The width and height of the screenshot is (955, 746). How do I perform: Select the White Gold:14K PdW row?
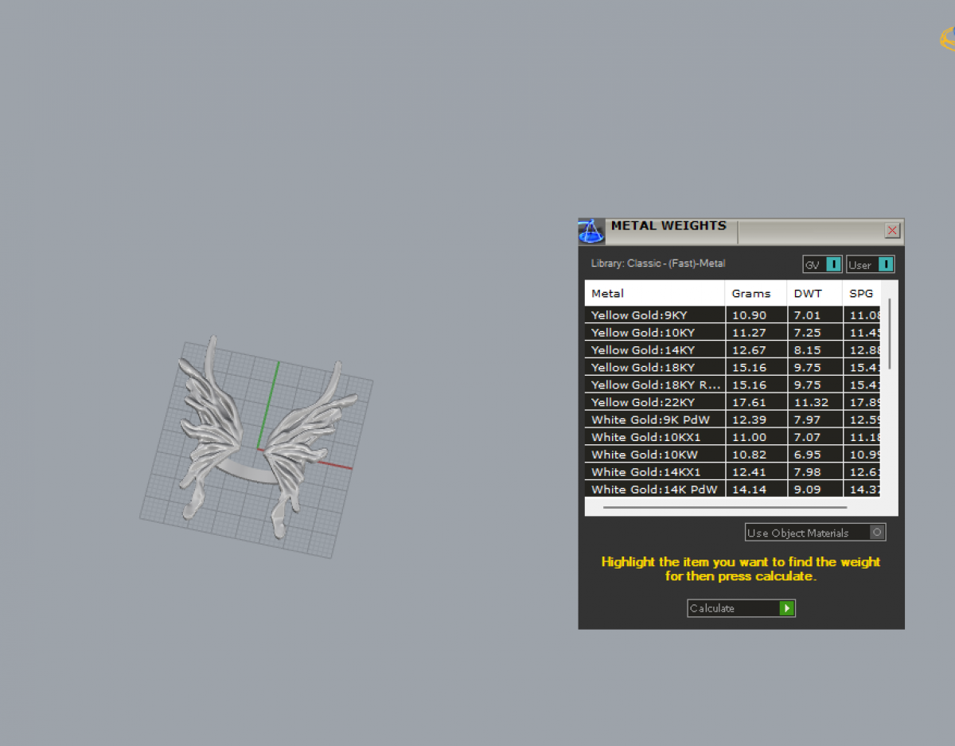[x=654, y=490]
